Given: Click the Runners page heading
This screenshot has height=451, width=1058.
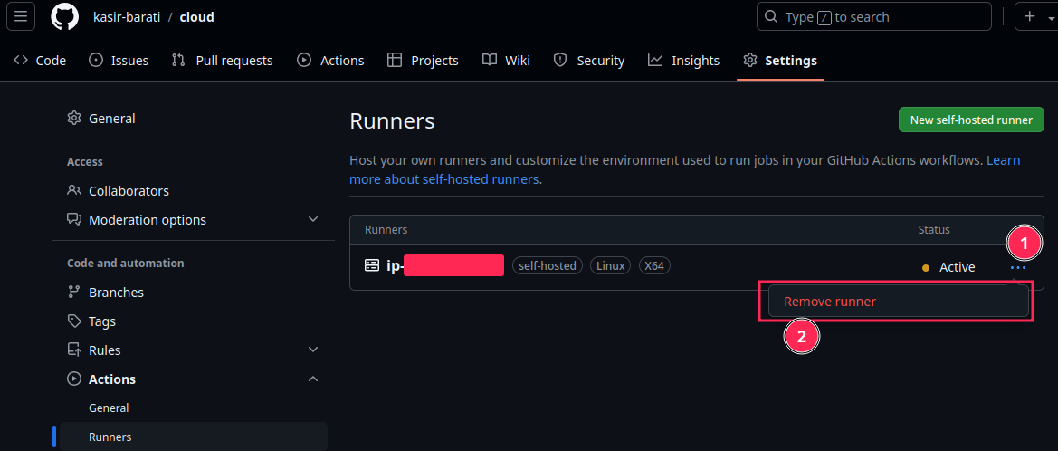Looking at the screenshot, I should (x=392, y=120).
